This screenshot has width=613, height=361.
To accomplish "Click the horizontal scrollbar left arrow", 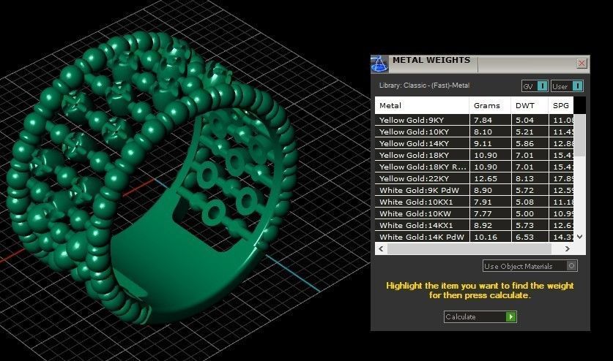I will 381,248.
